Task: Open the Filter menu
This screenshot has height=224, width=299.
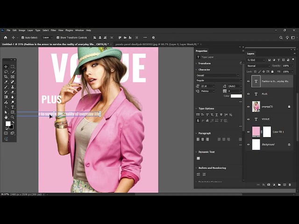Action: click(x=53, y=30)
